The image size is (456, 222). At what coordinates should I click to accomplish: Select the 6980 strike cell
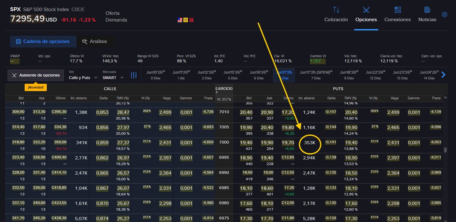coord(224,203)
